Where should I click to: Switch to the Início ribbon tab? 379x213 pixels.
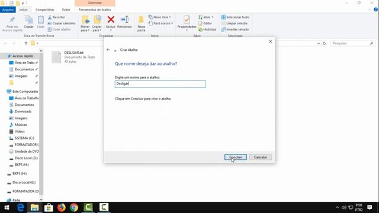tap(24, 9)
